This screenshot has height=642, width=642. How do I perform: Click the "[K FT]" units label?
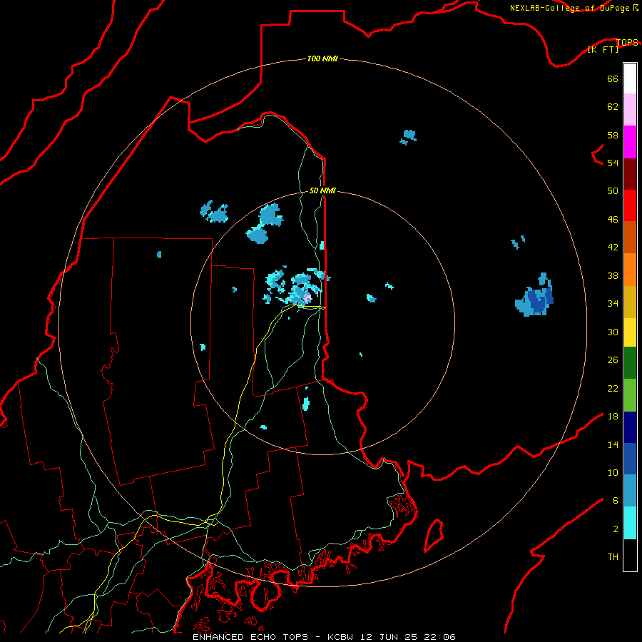603,49
